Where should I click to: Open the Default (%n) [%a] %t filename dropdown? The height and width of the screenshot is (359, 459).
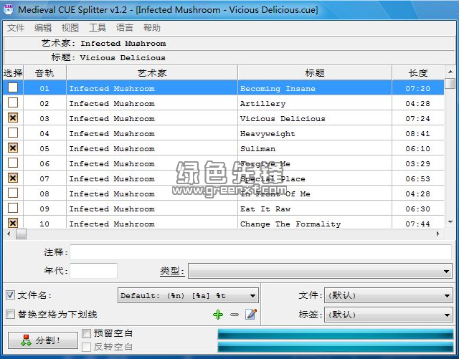click(188, 295)
